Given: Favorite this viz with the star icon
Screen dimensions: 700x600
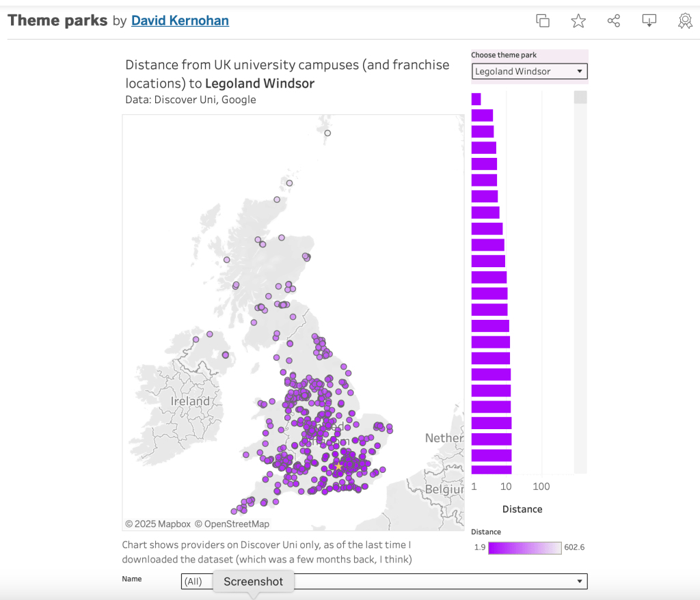Looking at the screenshot, I should point(578,21).
